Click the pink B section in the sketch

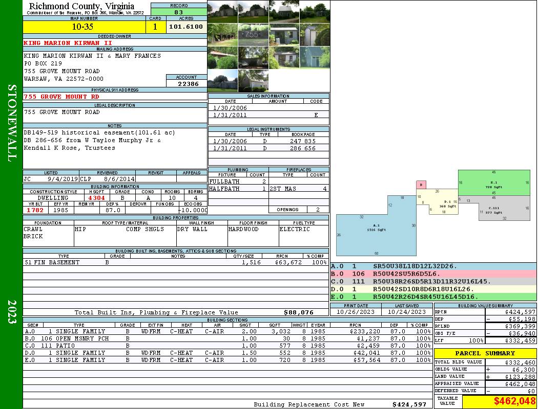click(x=421, y=185)
